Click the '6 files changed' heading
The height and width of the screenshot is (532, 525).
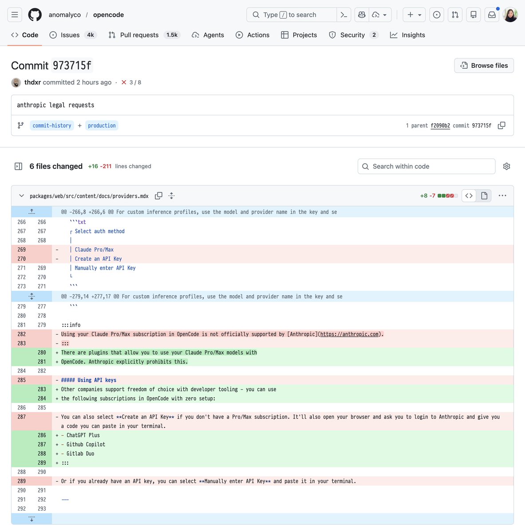coord(56,166)
